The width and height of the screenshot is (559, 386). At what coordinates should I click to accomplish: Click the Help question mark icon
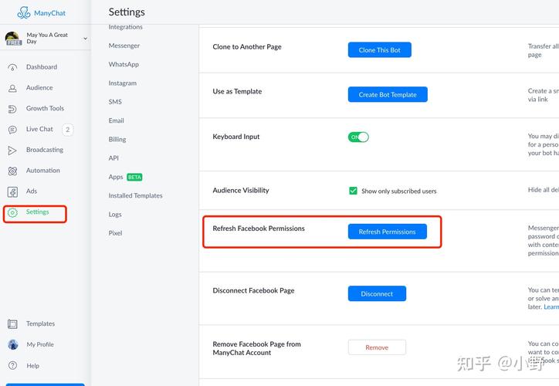[12, 366]
